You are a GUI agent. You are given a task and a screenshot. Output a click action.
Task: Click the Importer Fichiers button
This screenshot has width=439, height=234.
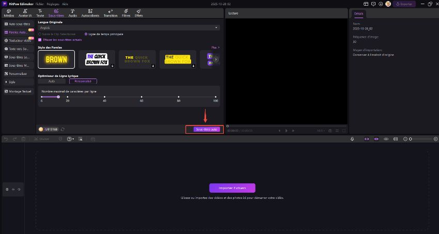232,188
